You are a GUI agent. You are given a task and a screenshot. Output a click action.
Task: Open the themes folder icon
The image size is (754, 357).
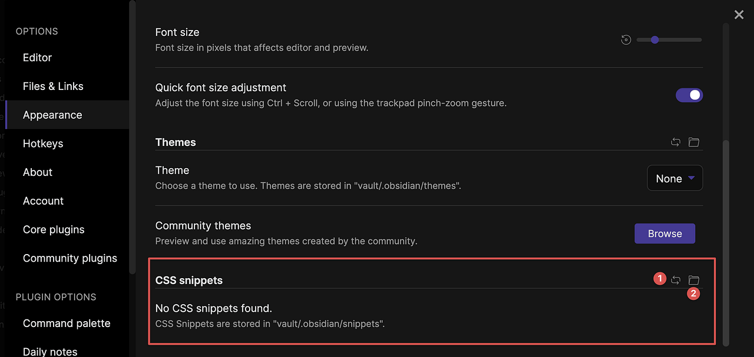(x=693, y=142)
